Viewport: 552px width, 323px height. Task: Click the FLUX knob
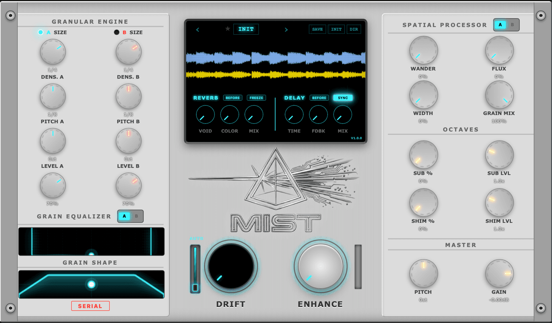499,50
